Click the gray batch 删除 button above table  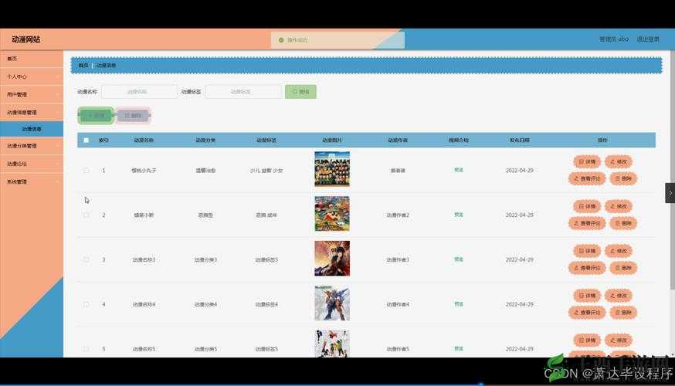pos(133,115)
